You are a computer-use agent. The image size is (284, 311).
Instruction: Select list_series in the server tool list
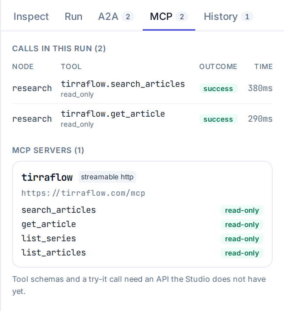coord(49,239)
